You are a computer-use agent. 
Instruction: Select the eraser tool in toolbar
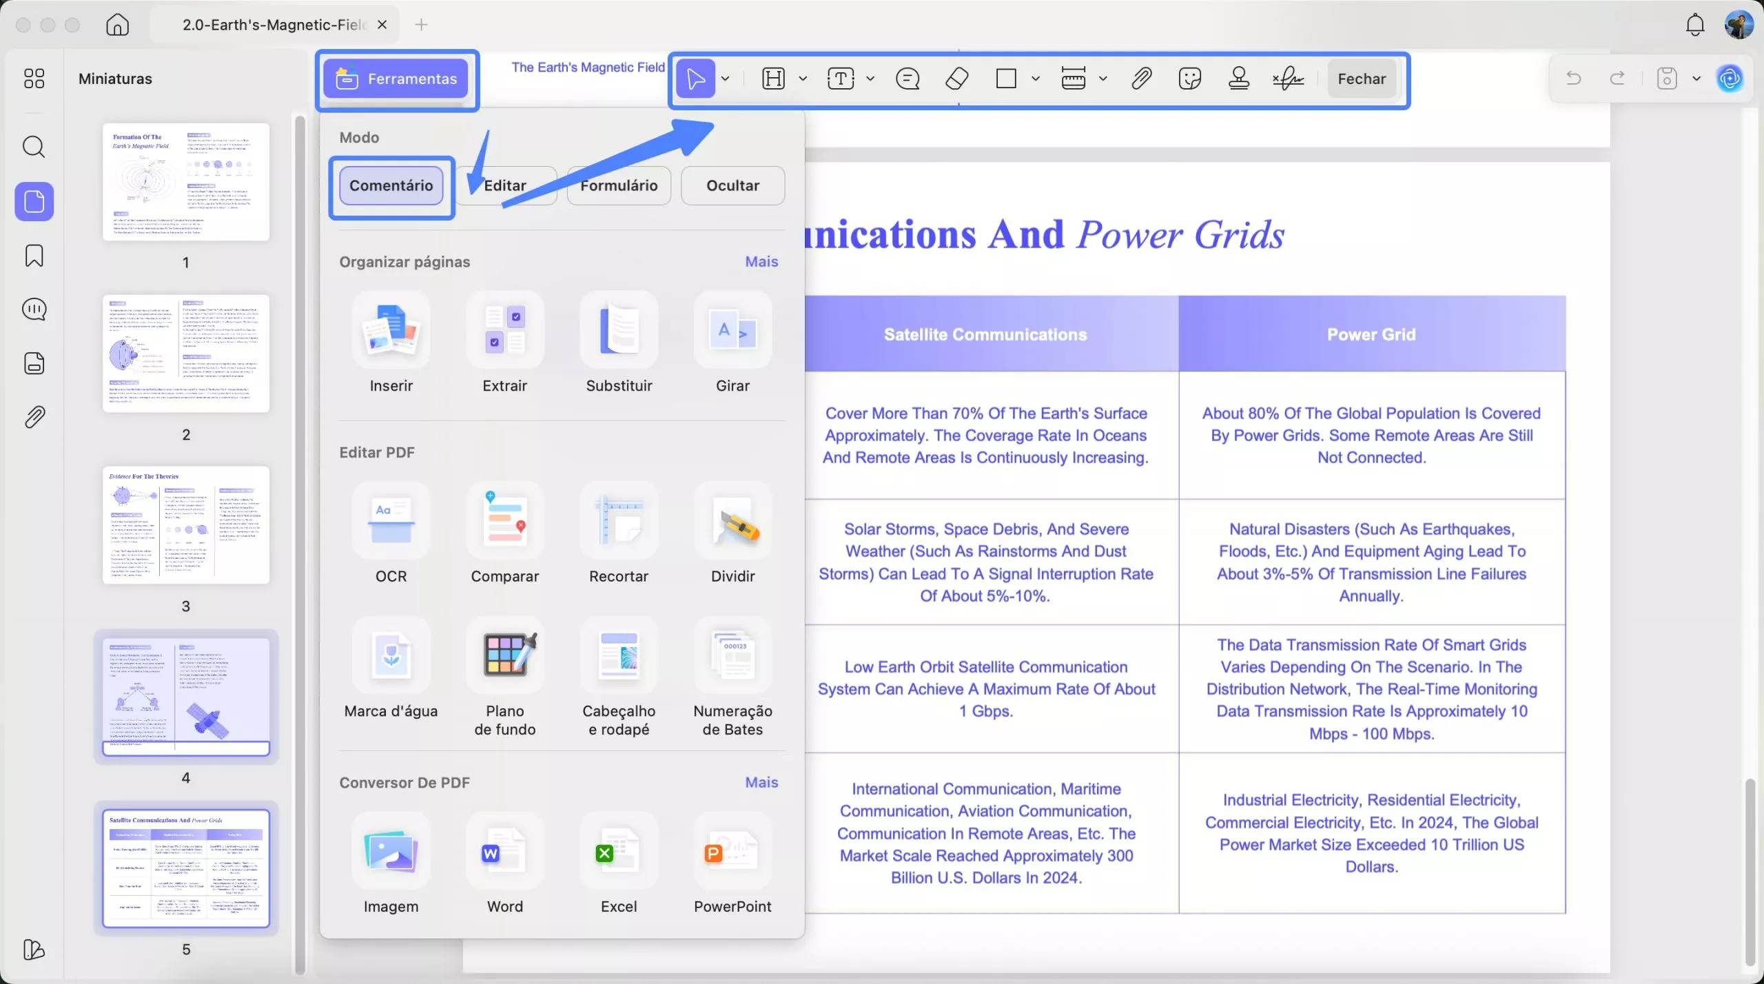click(x=956, y=79)
